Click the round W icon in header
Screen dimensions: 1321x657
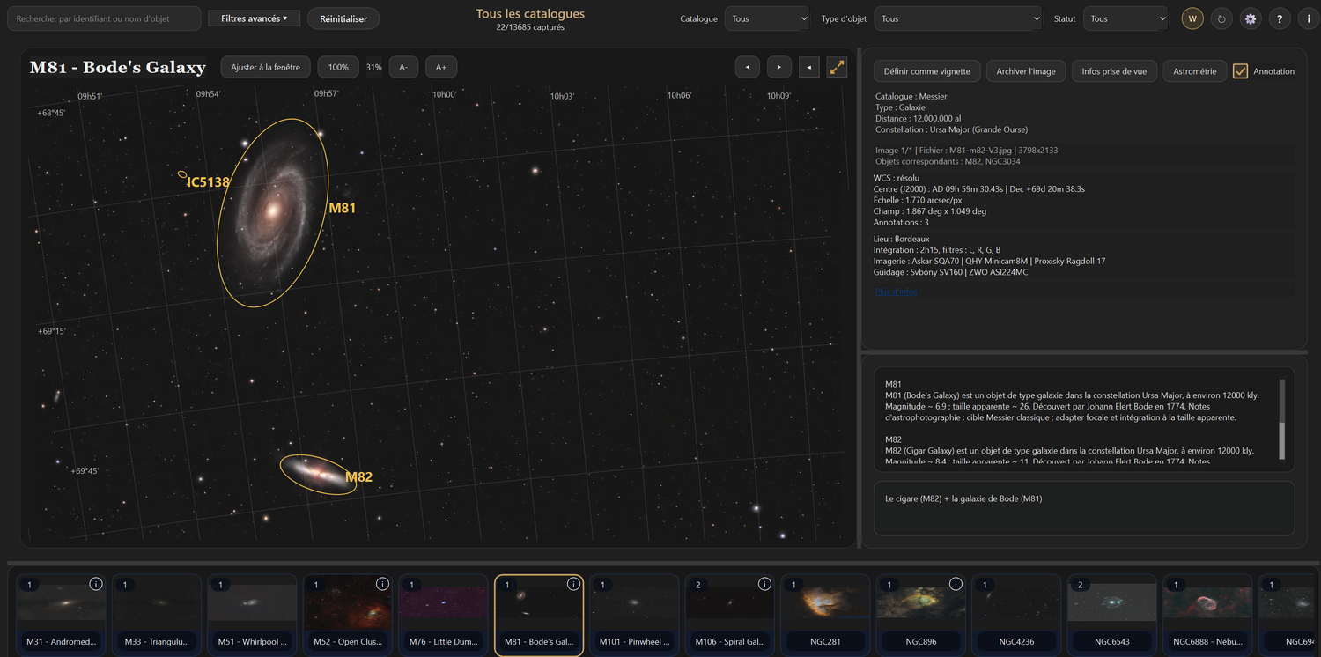(x=1192, y=18)
